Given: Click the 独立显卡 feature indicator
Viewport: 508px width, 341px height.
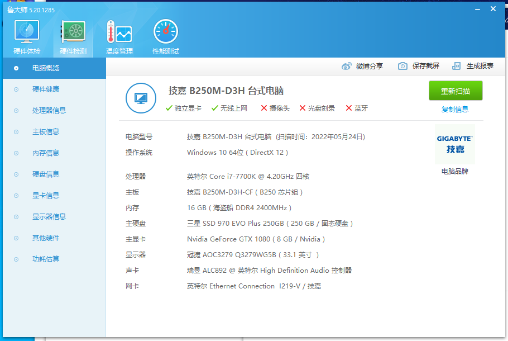Looking at the screenshot, I should point(183,108).
